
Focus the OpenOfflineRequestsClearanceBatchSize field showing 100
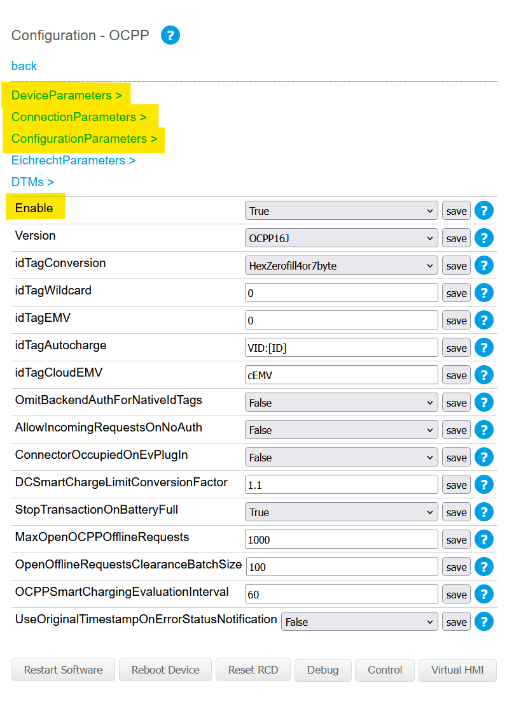tap(342, 567)
